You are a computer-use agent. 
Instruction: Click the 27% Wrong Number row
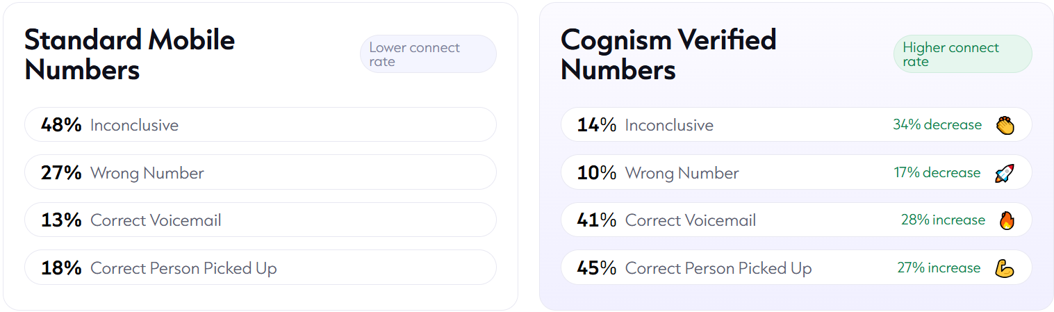click(261, 172)
